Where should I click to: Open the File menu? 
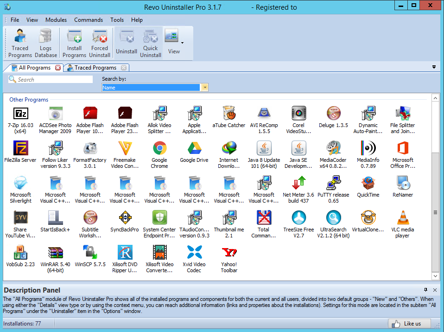pos(15,20)
